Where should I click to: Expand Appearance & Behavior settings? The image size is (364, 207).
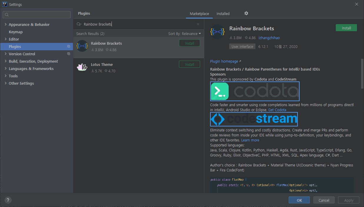point(6,24)
